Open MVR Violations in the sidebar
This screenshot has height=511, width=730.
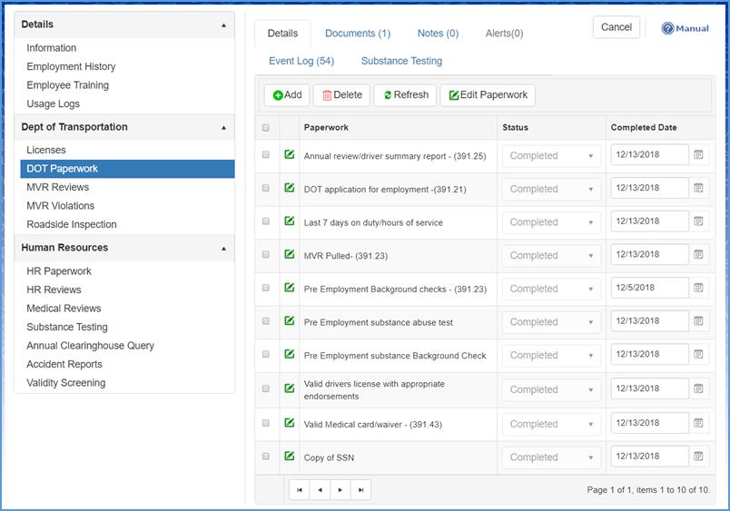pos(60,206)
